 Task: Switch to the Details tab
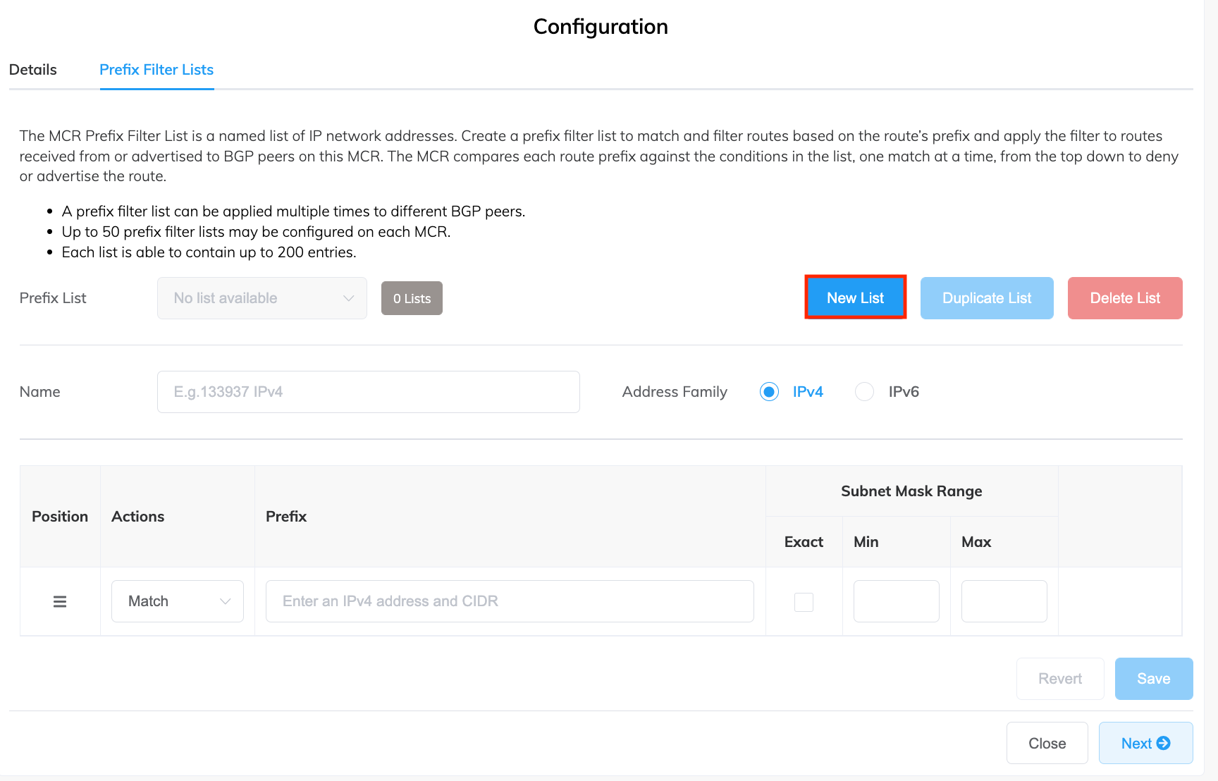pyautogui.click(x=33, y=70)
